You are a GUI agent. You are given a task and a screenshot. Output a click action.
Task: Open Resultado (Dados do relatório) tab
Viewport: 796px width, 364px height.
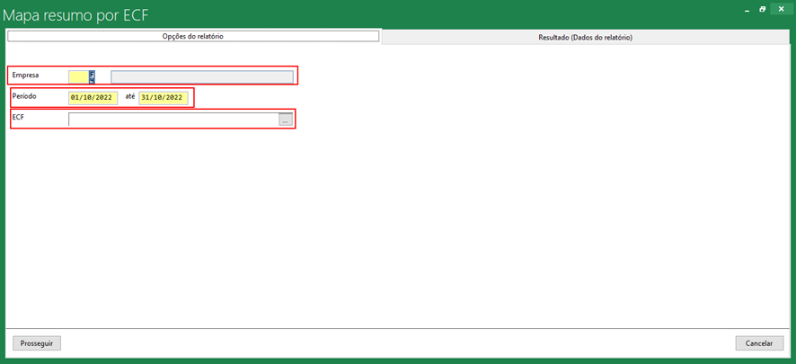click(585, 38)
